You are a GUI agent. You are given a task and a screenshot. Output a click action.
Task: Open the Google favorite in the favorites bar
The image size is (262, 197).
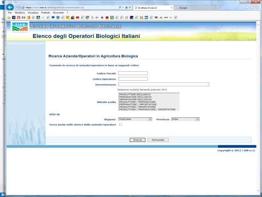click(x=93, y=17)
